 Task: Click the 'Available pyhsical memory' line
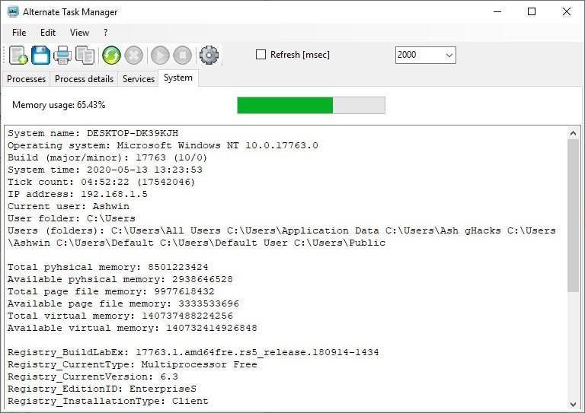pyautogui.click(x=120, y=280)
